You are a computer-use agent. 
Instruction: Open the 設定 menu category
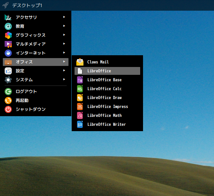(20, 71)
